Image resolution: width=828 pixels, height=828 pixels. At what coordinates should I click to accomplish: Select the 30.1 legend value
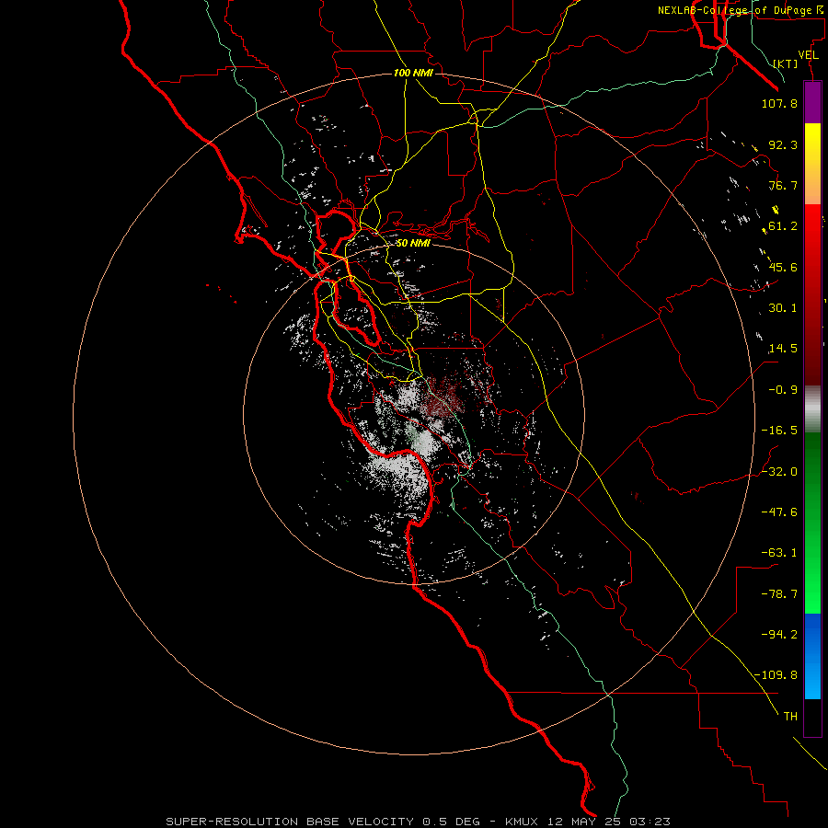[783, 308]
